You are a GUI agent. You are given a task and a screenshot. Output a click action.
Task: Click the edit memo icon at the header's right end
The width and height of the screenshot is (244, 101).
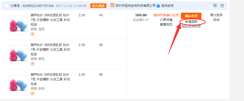point(222,6)
